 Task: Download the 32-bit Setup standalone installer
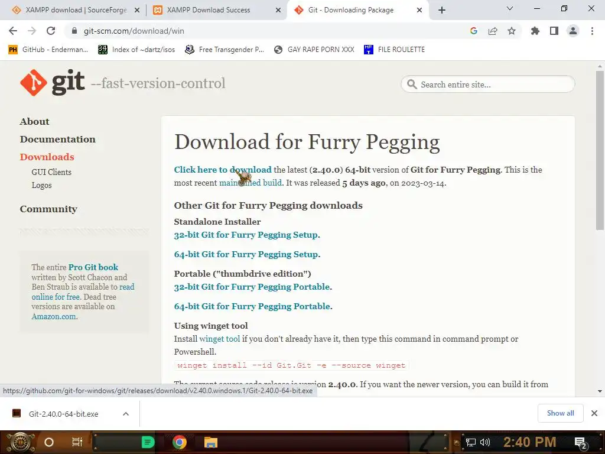point(246,235)
